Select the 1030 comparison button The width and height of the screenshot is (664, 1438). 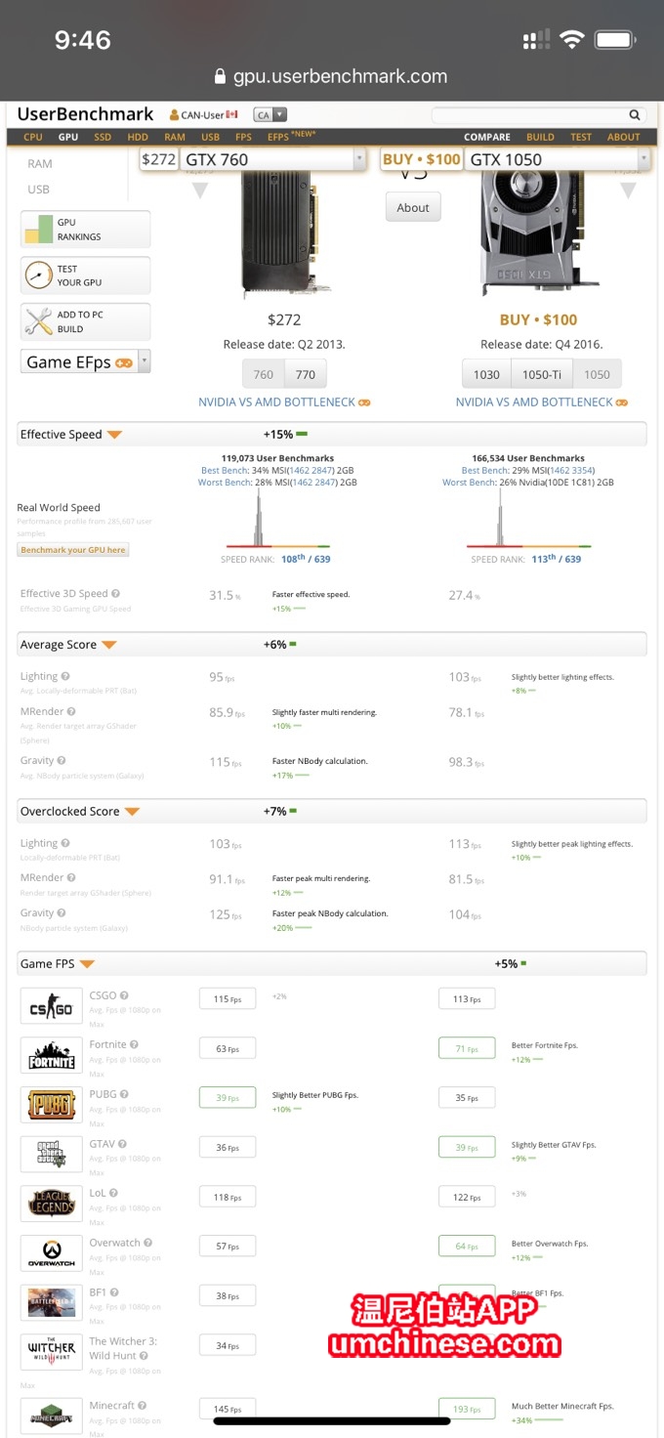[x=486, y=374]
